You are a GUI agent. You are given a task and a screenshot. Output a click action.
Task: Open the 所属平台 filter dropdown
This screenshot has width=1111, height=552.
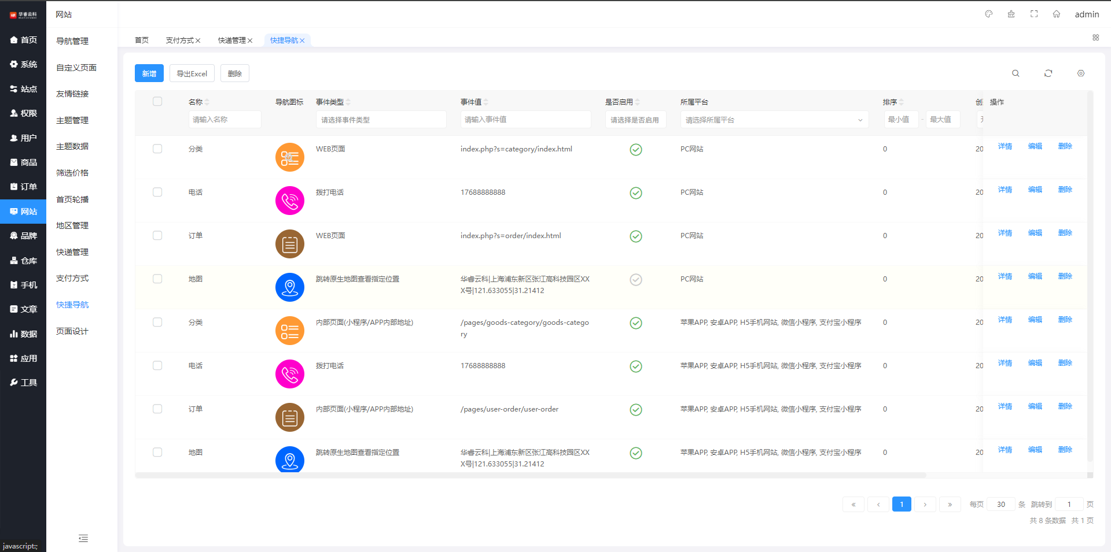tap(774, 120)
